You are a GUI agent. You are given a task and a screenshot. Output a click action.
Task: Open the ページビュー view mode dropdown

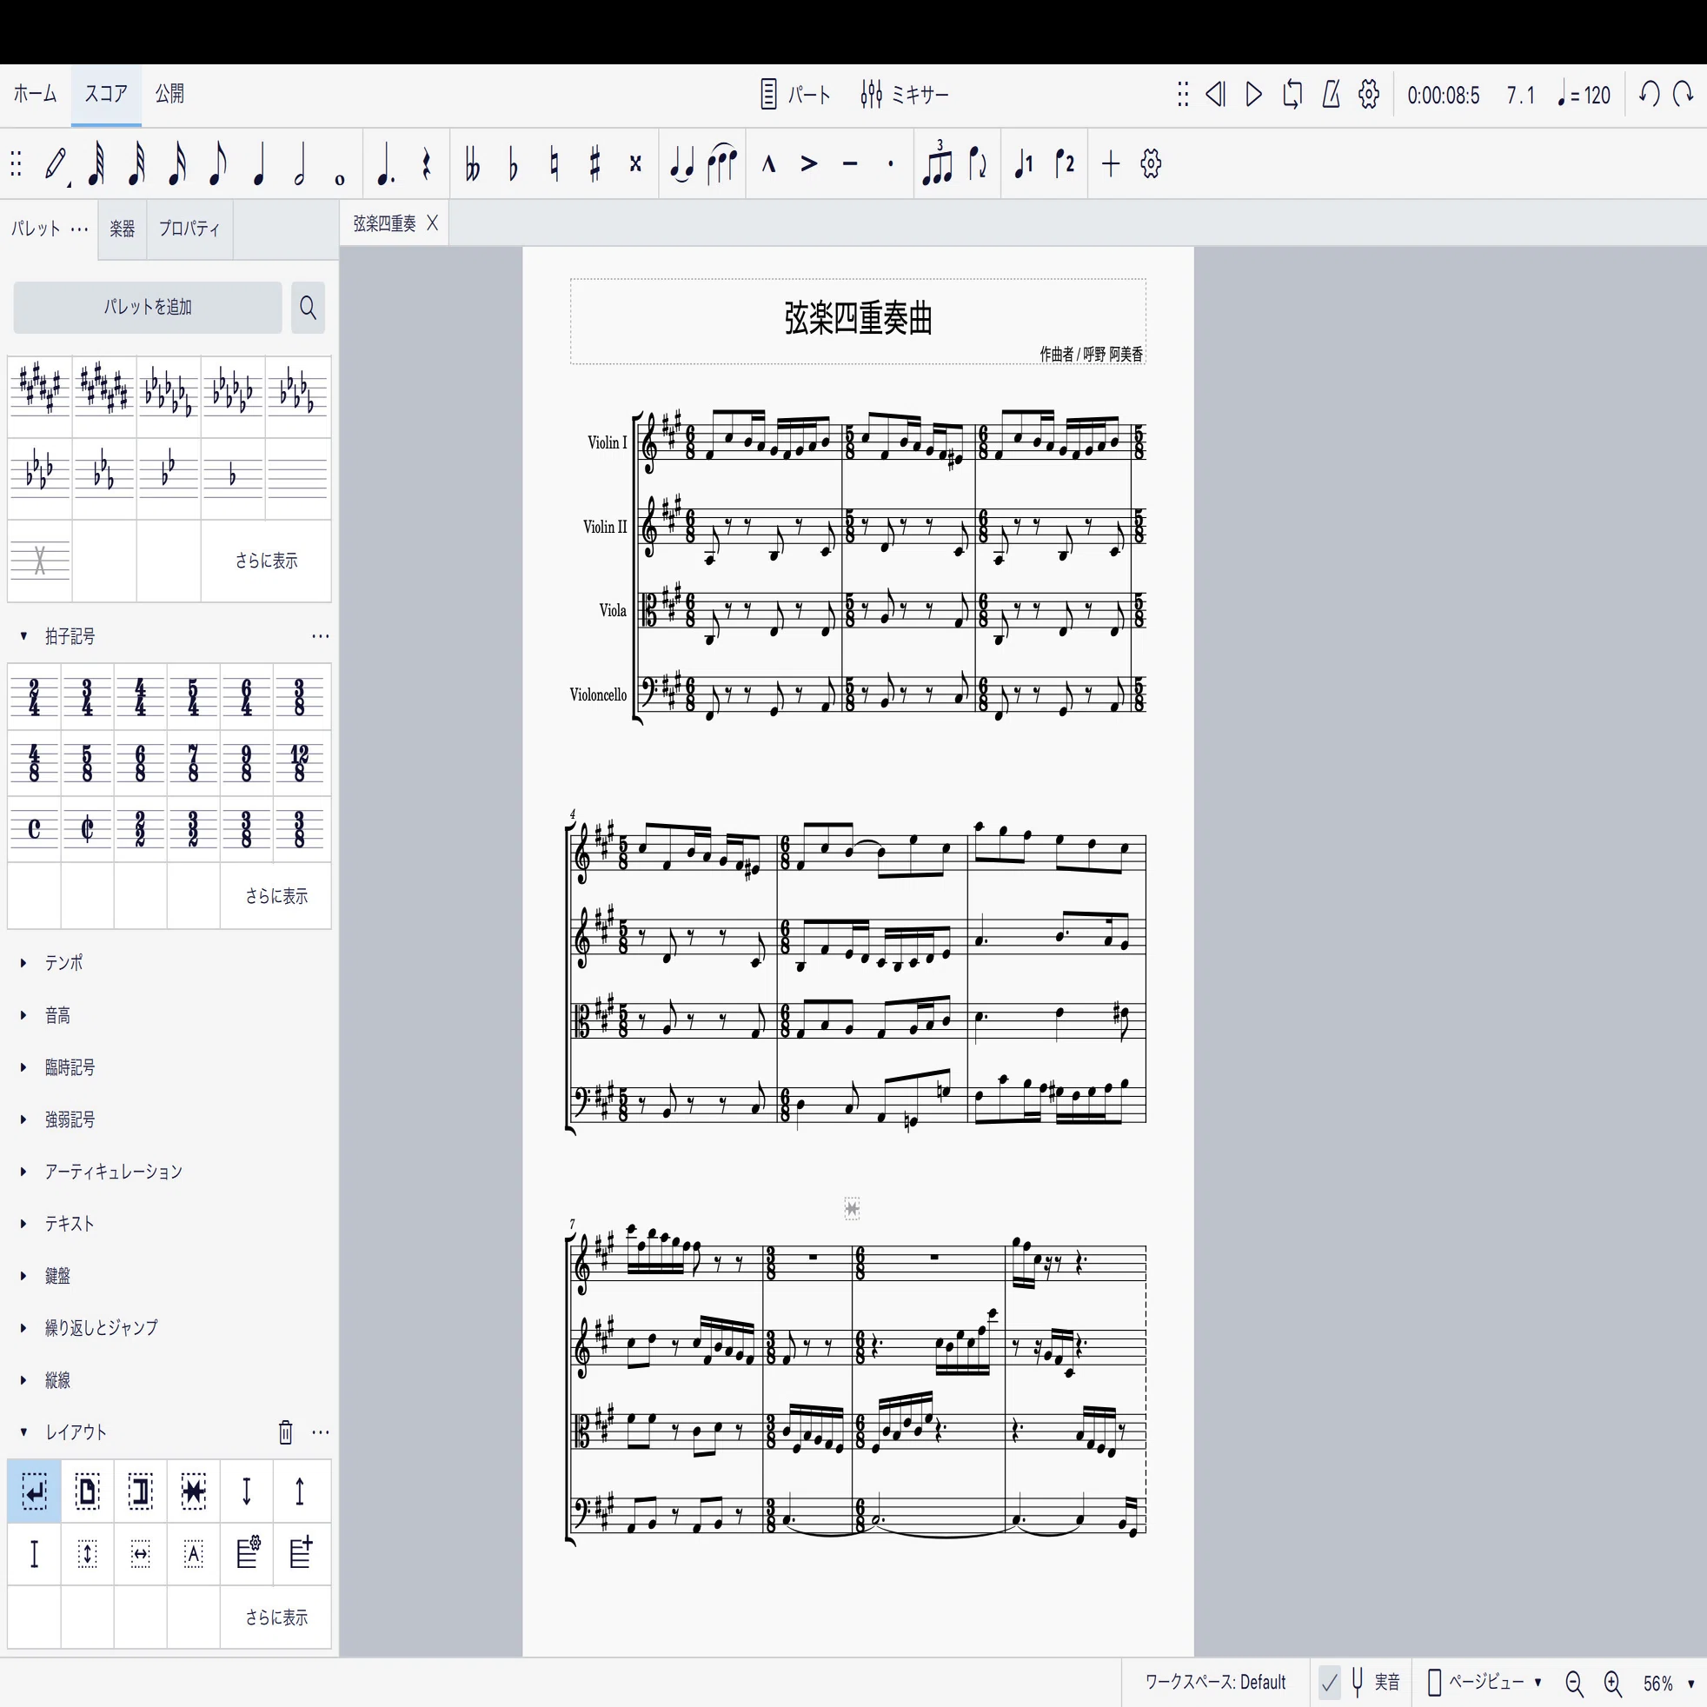pyautogui.click(x=1484, y=1682)
